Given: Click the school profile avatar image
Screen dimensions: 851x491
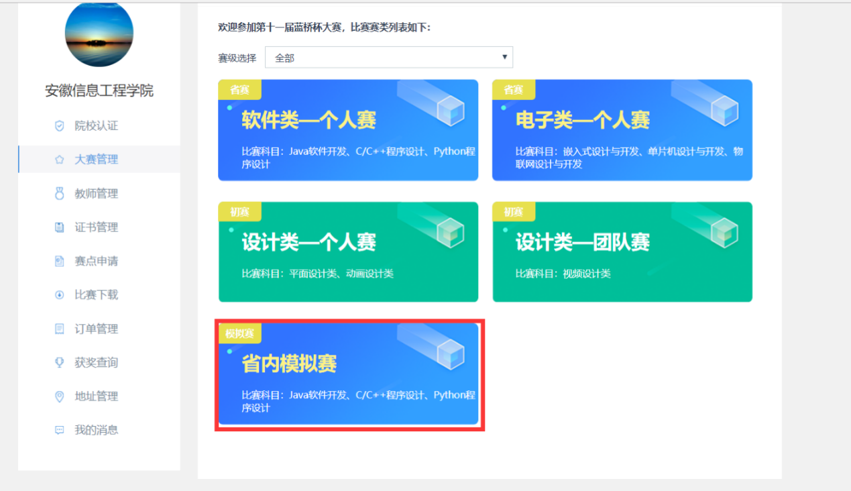Looking at the screenshot, I should pos(99,34).
